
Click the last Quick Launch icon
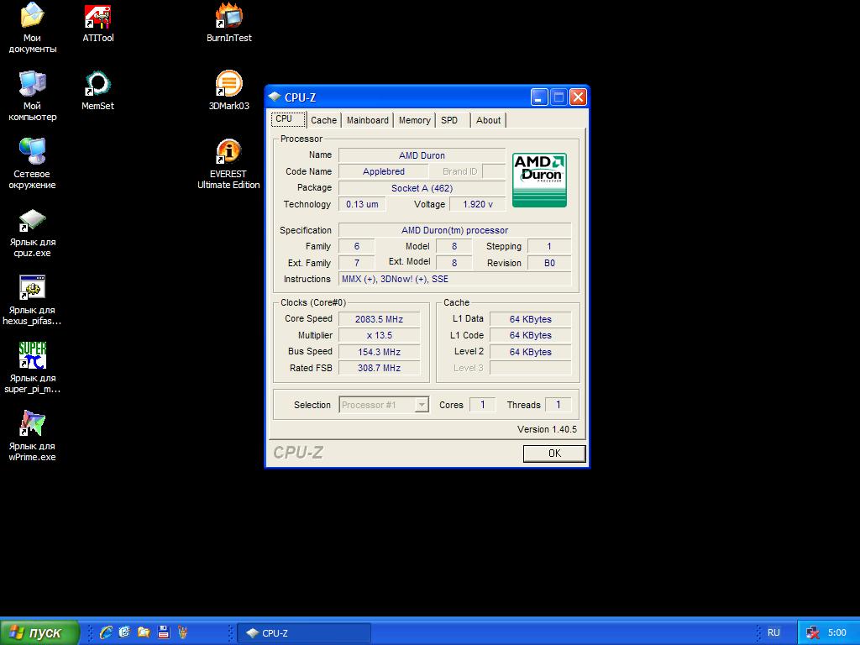point(182,632)
